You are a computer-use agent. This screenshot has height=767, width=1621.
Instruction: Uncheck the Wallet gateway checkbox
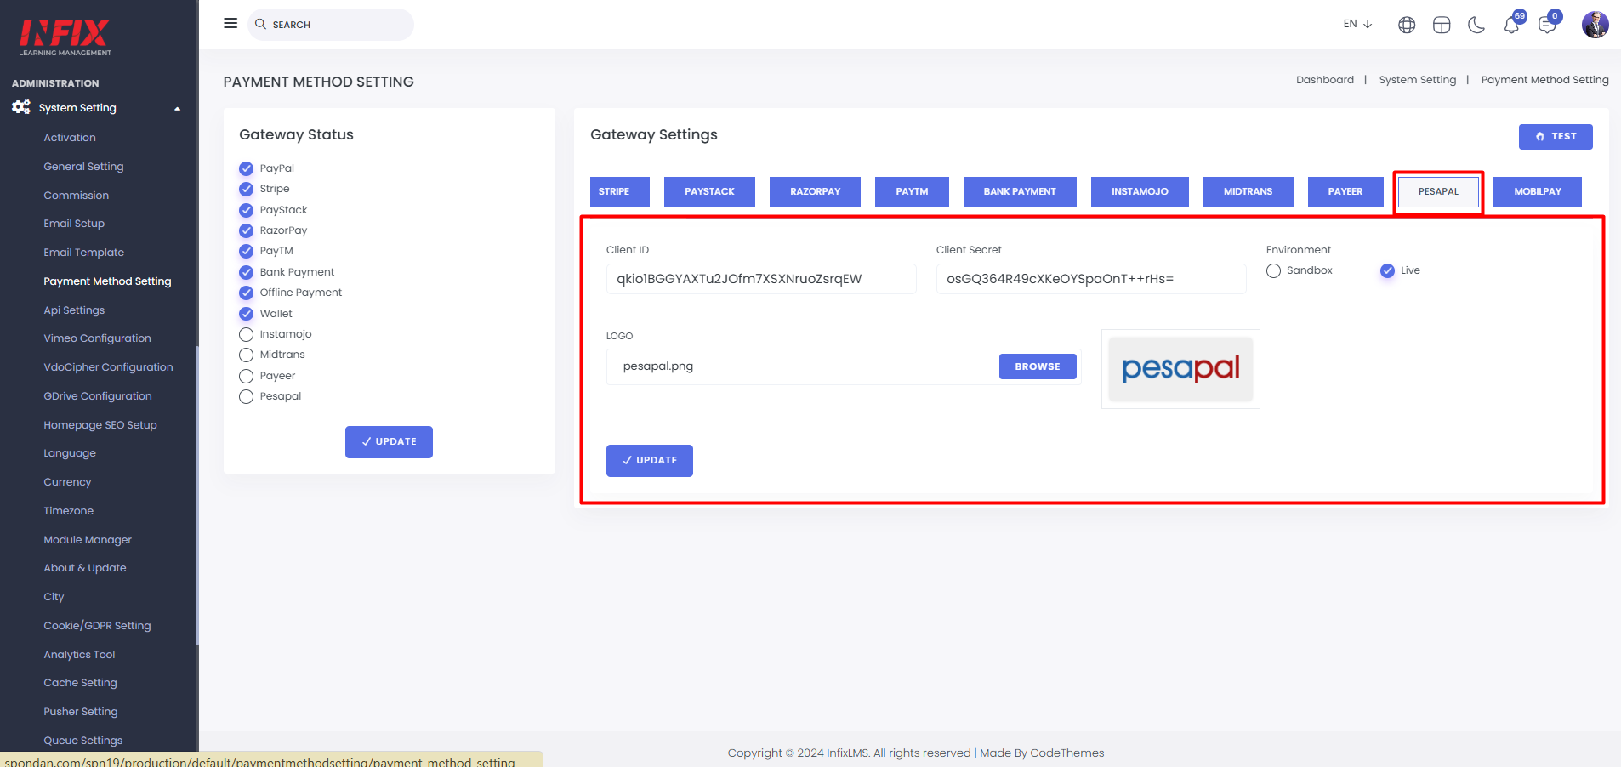point(246,314)
